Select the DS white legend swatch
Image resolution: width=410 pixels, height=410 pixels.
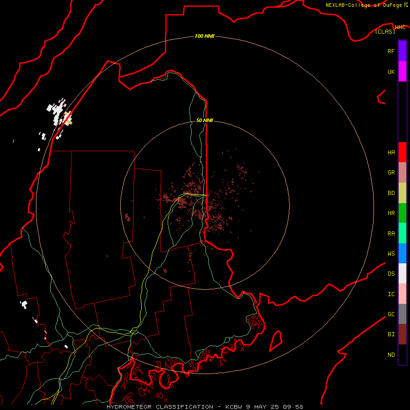(402, 273)
